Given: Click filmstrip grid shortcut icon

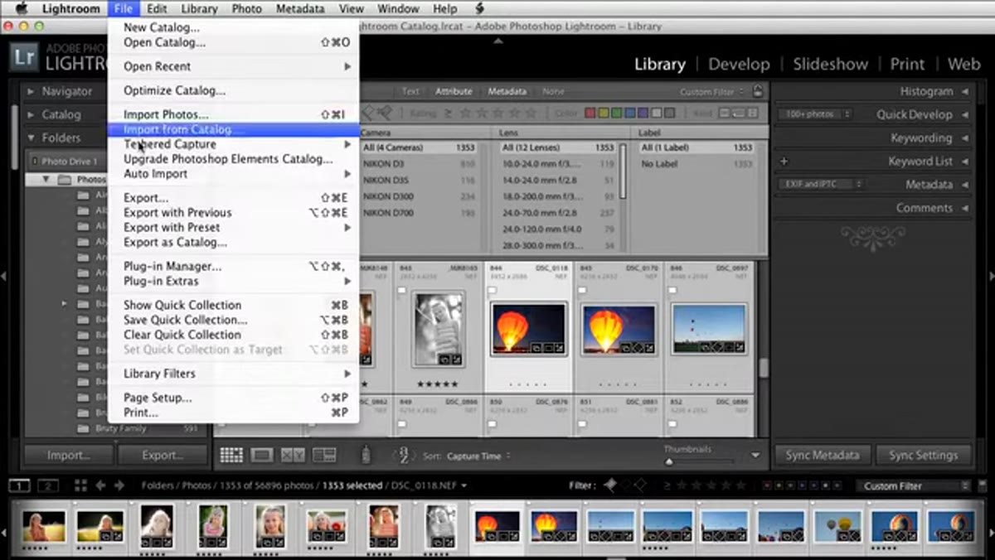Looking at the screenshot, I should (x=80, y=485).
